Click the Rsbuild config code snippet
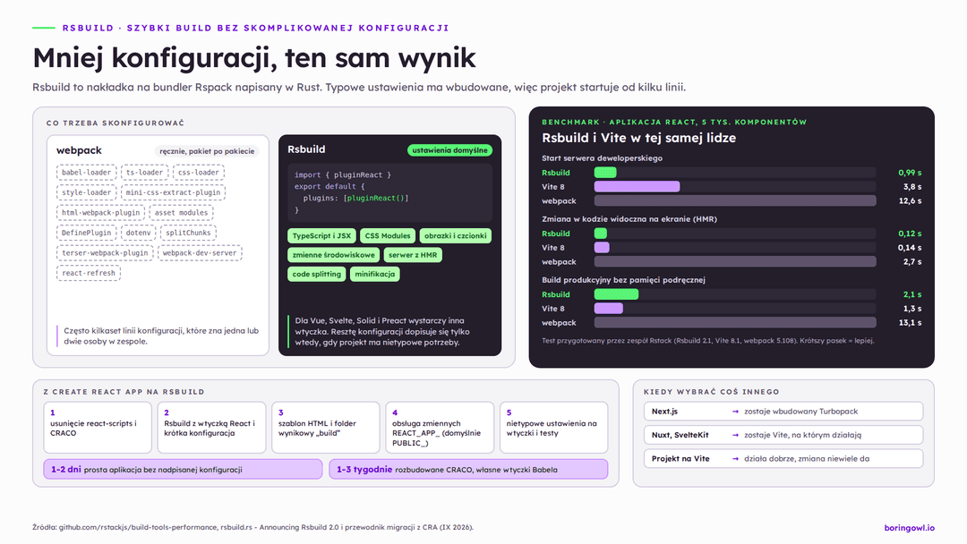967x544 pixels. pos(389,192)
